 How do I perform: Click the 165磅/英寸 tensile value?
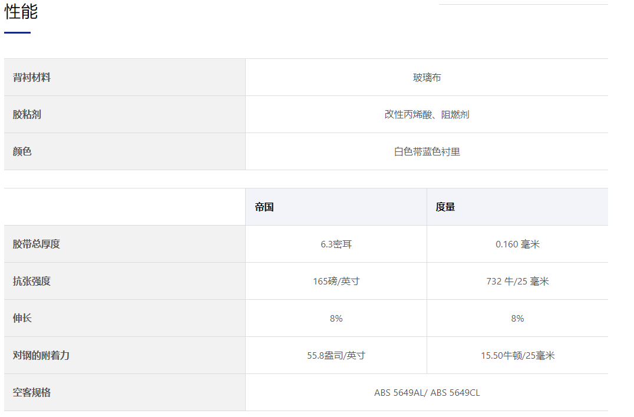336,282
